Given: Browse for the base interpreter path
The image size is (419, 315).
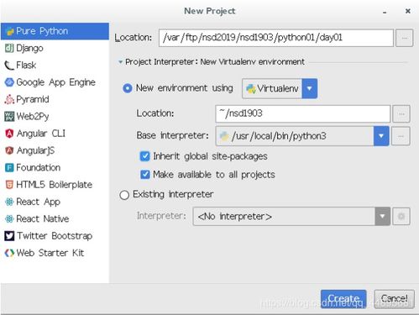Looking at the screenshot, I should coord(401,136).
